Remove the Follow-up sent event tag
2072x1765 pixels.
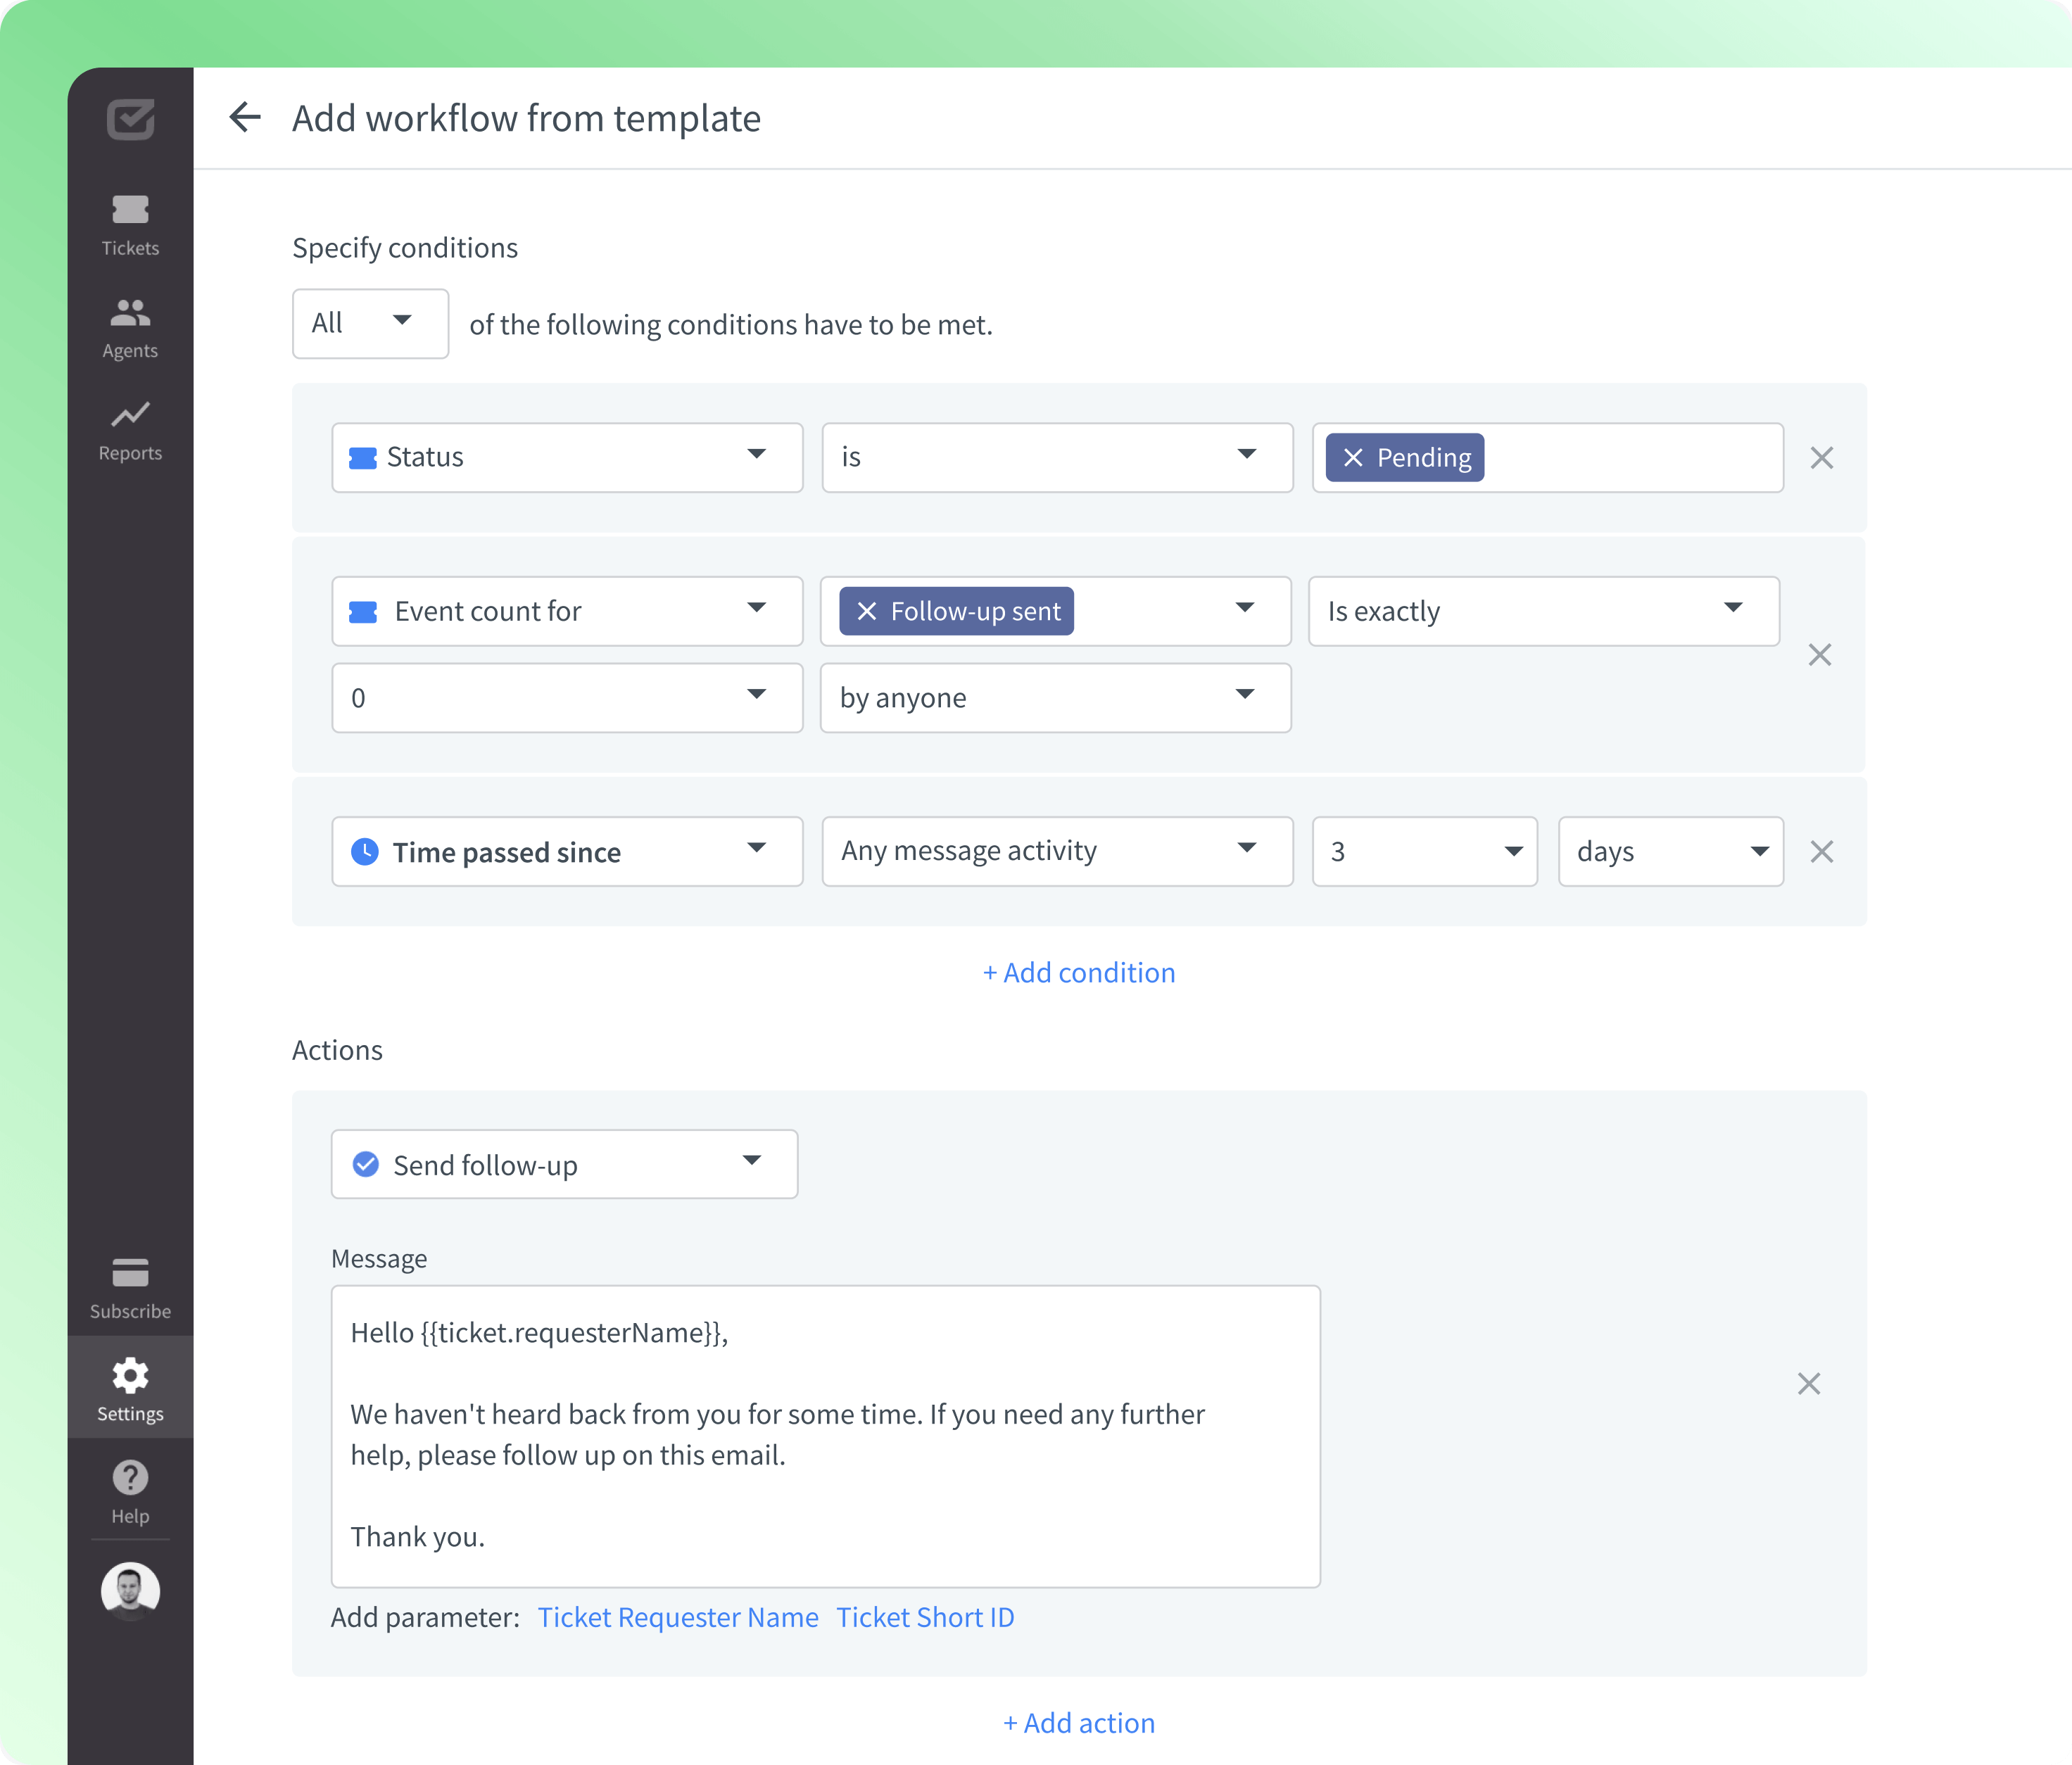pyautogui.click(x=868, y=610)
